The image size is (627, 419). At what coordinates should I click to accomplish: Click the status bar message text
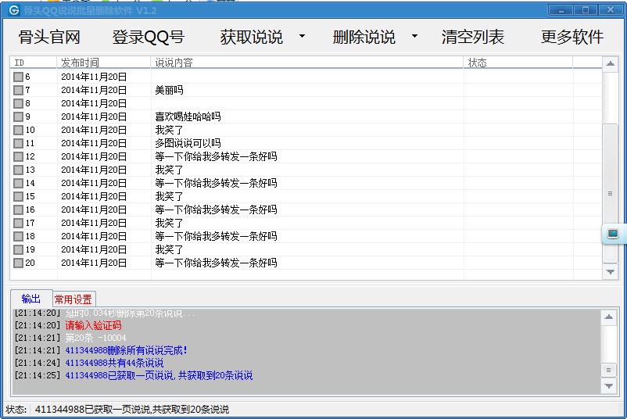pos(132,410)
